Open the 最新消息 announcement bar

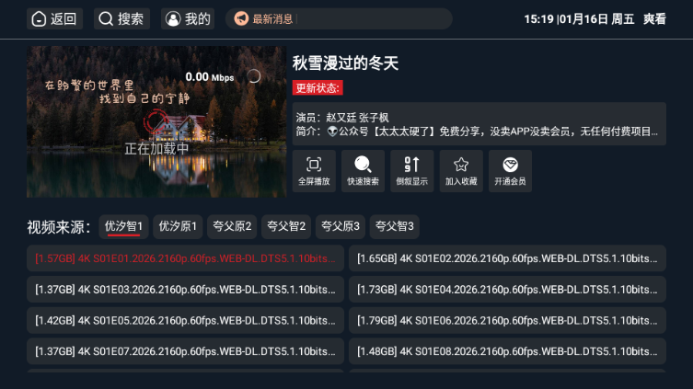coord(339,19)
